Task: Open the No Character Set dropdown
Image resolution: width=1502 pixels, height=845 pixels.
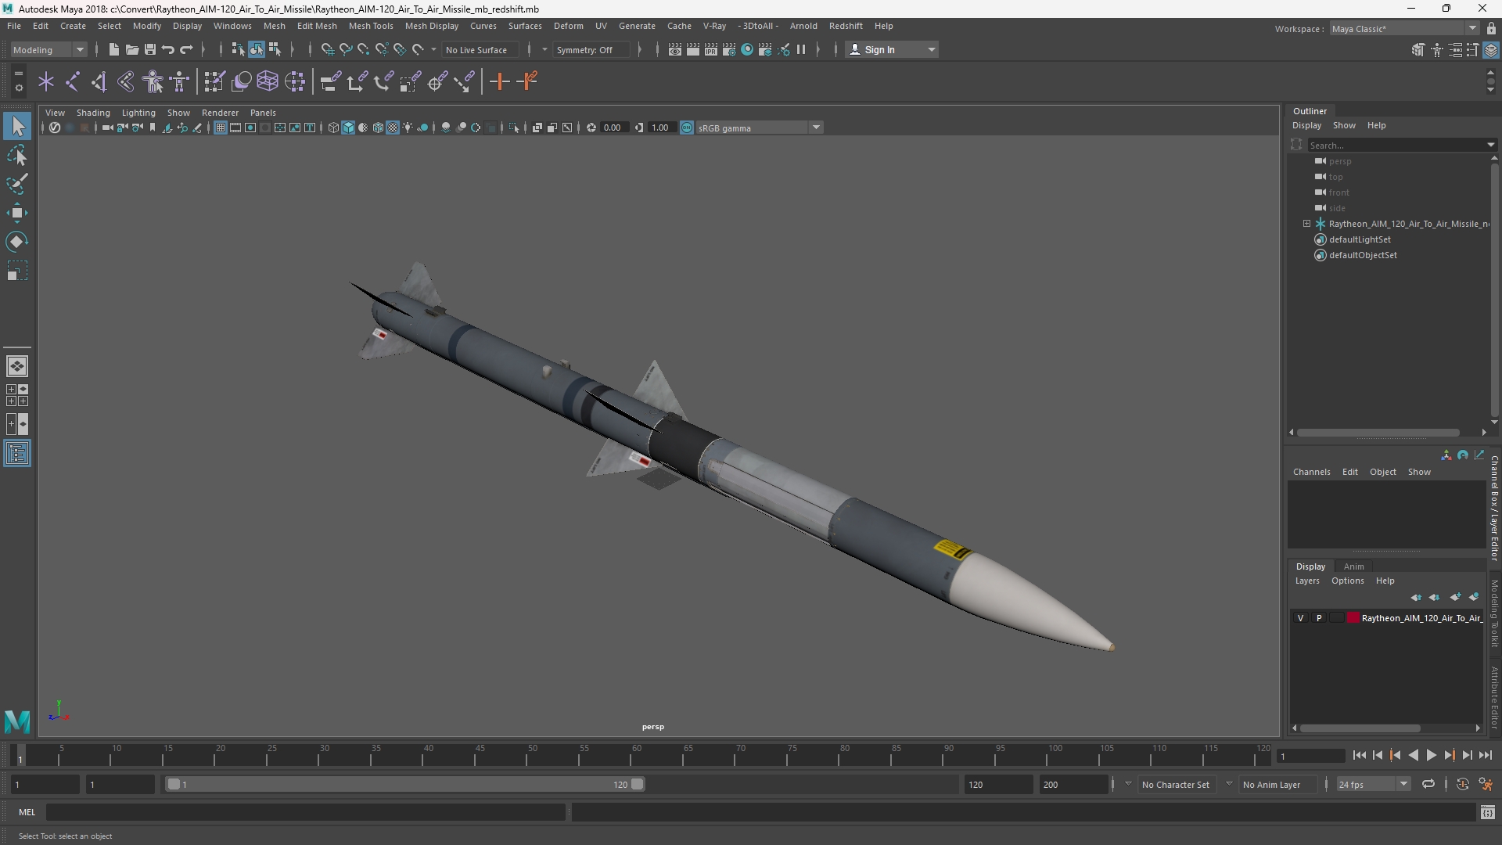Action: (1175, 785)
